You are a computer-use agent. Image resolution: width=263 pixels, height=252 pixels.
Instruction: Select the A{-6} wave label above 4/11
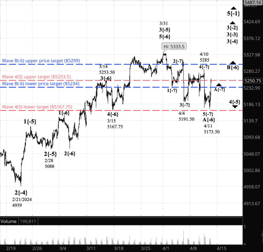[209, 120]
